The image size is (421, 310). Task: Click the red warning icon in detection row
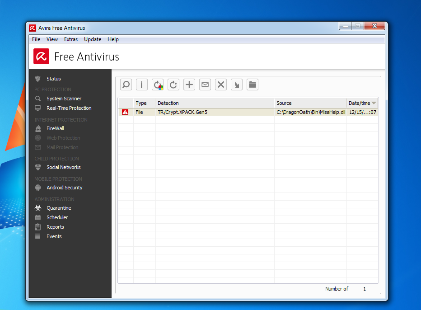[125, 112]
